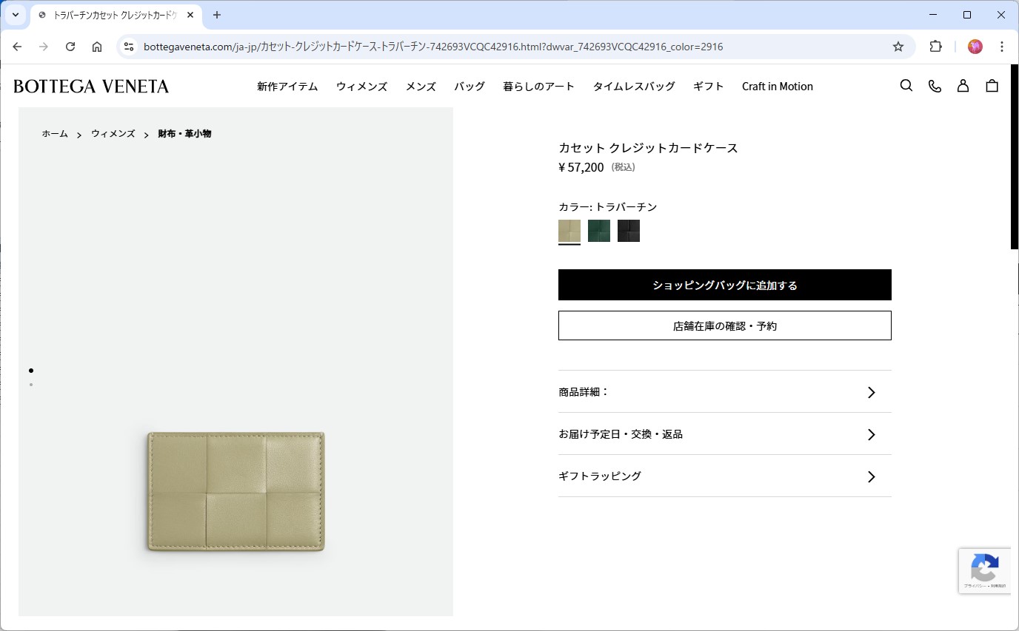The image size is (1019, 631).
Task: Click the ¥ 57,200 price text
Action: pyautogui.click(x=581, y=167)
